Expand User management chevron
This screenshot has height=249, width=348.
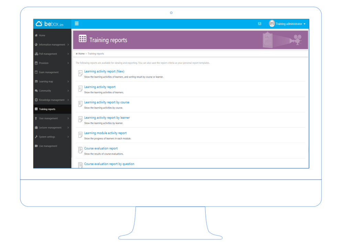pyautogui.click(x=68, y=118)
